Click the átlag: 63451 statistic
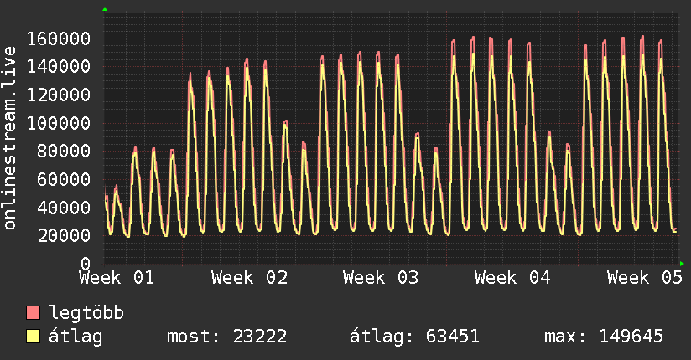Viewport: 691px width, 360px height. pos(414,337)
